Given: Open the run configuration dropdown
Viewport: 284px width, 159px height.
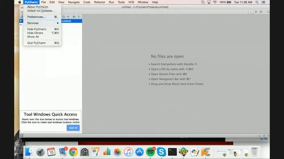Looking at the screenshot, I should [x=251, y=12].
